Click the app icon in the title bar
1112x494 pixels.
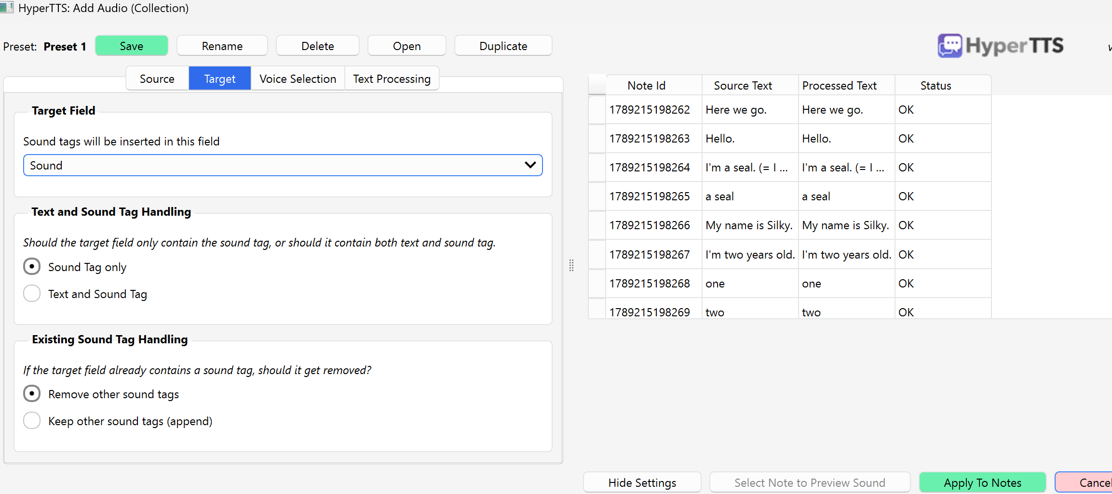tap(6, 7)
